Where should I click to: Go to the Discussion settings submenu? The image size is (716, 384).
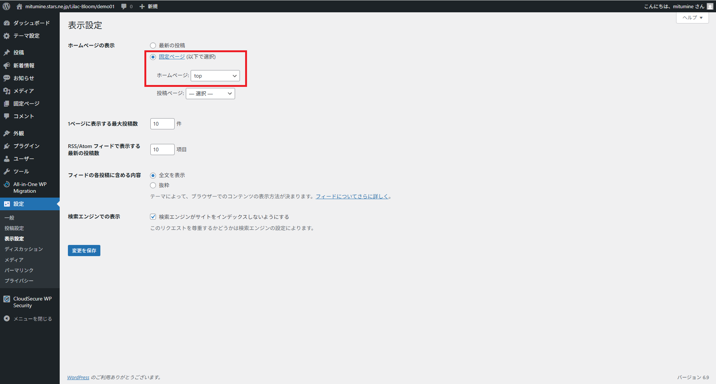point(24,249)
